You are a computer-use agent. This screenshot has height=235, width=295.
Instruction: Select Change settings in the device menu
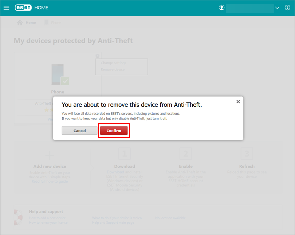click(x=113, y=63)
